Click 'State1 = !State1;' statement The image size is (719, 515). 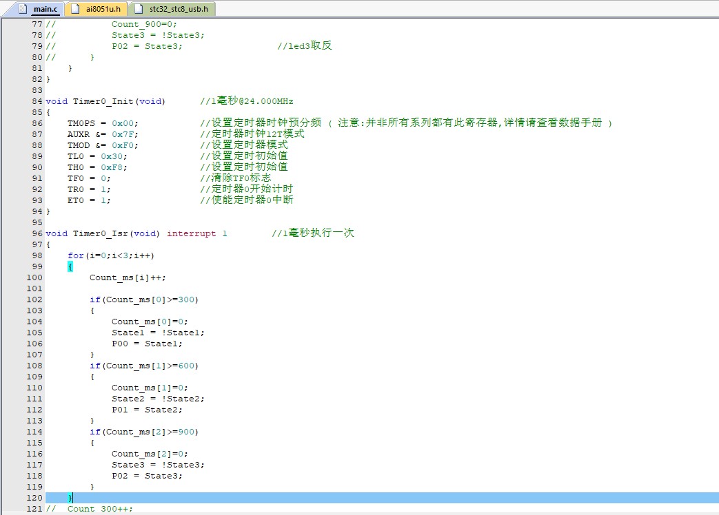tap(158, 333)
